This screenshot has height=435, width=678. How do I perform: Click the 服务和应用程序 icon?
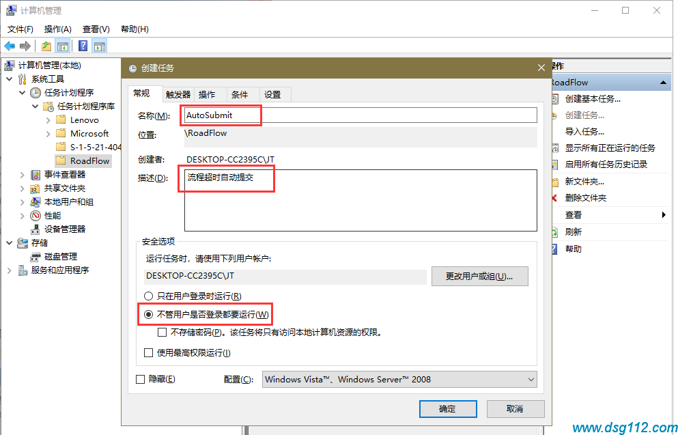(x=23, y=270)
